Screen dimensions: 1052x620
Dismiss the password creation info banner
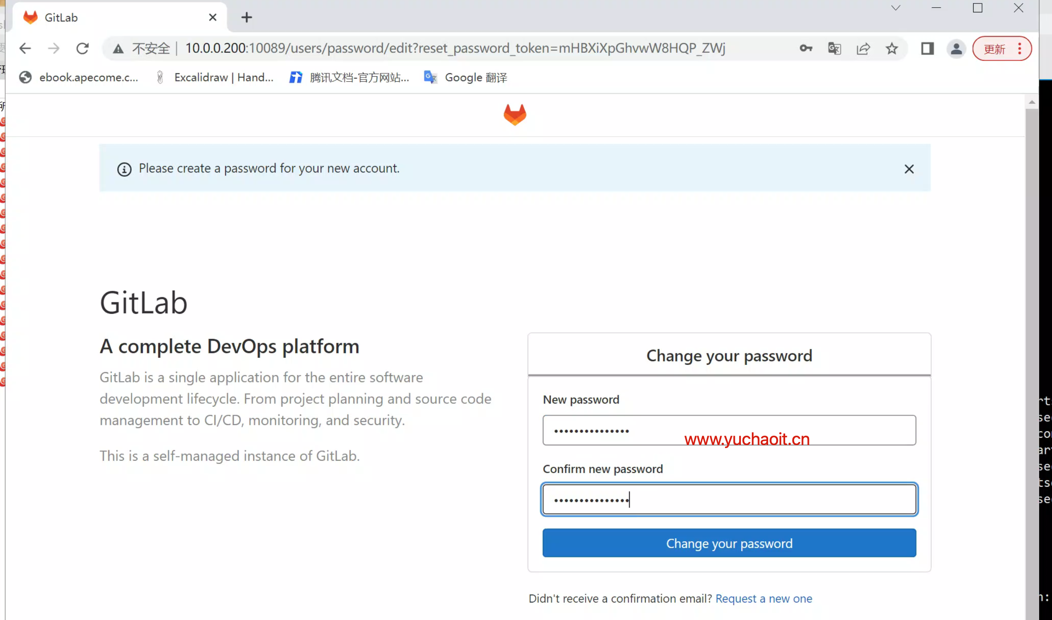tap(909, 169)
